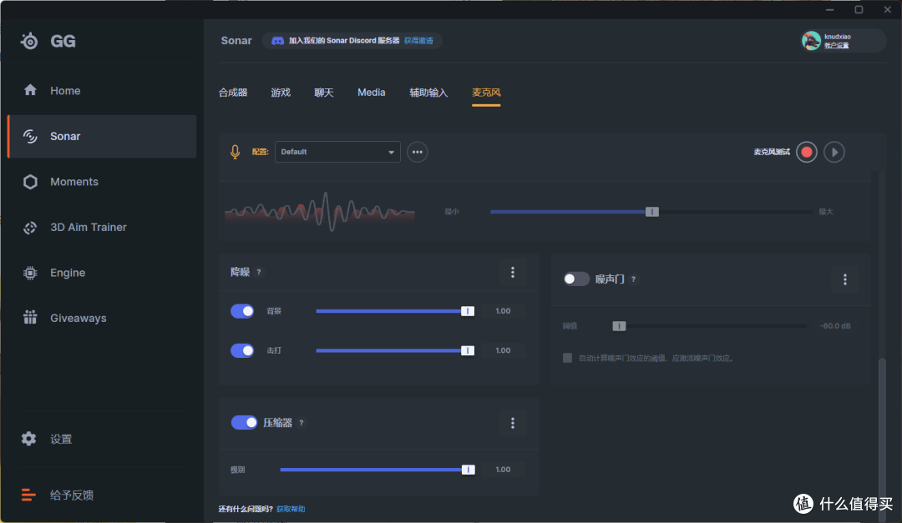
Task: Click the microphone volume slider handle
Action: point(651,212)
